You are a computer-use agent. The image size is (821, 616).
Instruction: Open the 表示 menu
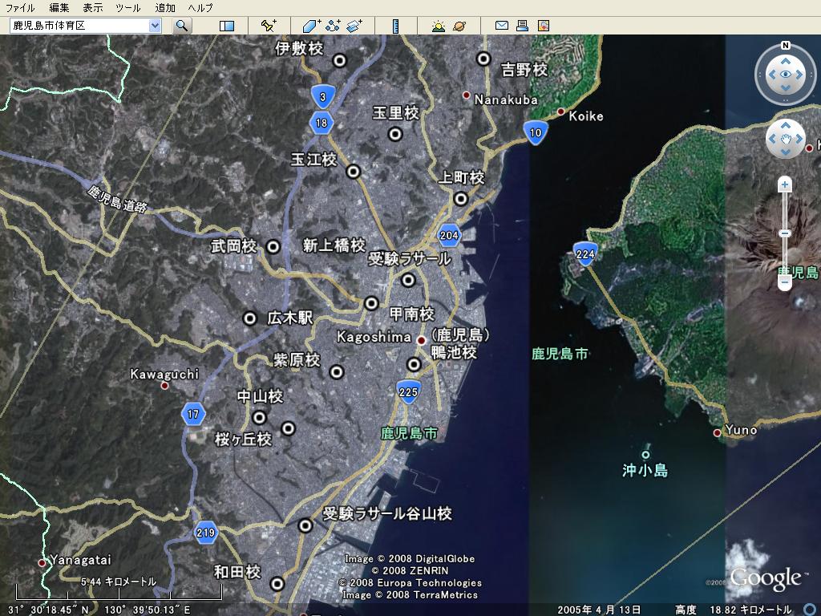[93, 8]
